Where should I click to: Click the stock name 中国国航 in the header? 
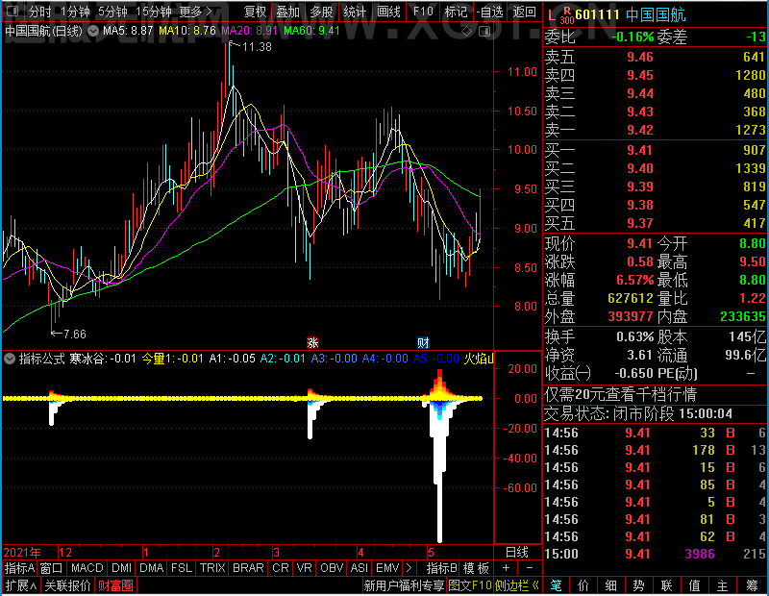[656, 14]
